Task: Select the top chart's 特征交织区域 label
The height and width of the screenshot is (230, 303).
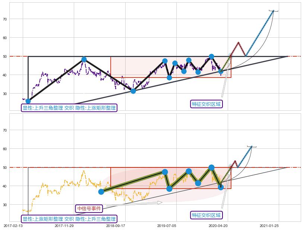Action: pos(206,104)
